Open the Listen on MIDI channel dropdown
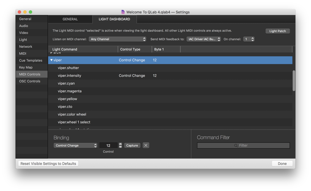Screen dimensions: 311x191 pos(118,39)
